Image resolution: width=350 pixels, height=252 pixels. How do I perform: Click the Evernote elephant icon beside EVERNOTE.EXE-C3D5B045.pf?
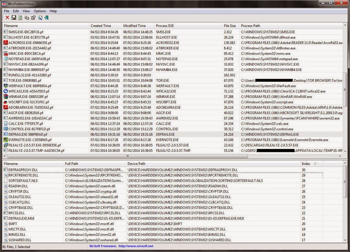(x=6, y=140)
